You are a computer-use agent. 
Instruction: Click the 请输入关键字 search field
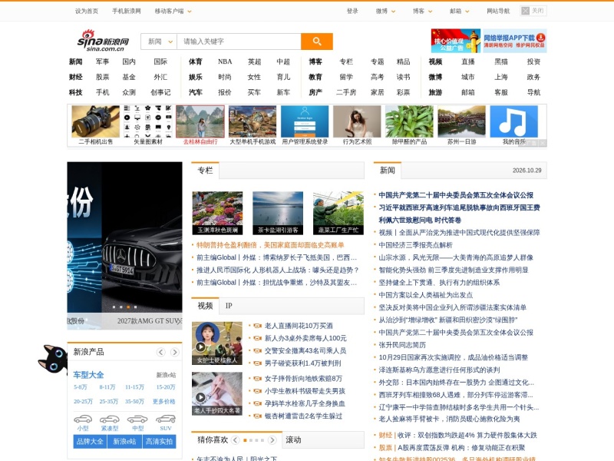coord(239,41)
